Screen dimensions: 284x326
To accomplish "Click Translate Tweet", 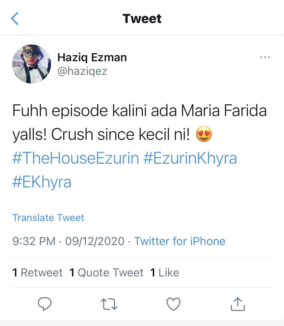I will click(48, 218).
